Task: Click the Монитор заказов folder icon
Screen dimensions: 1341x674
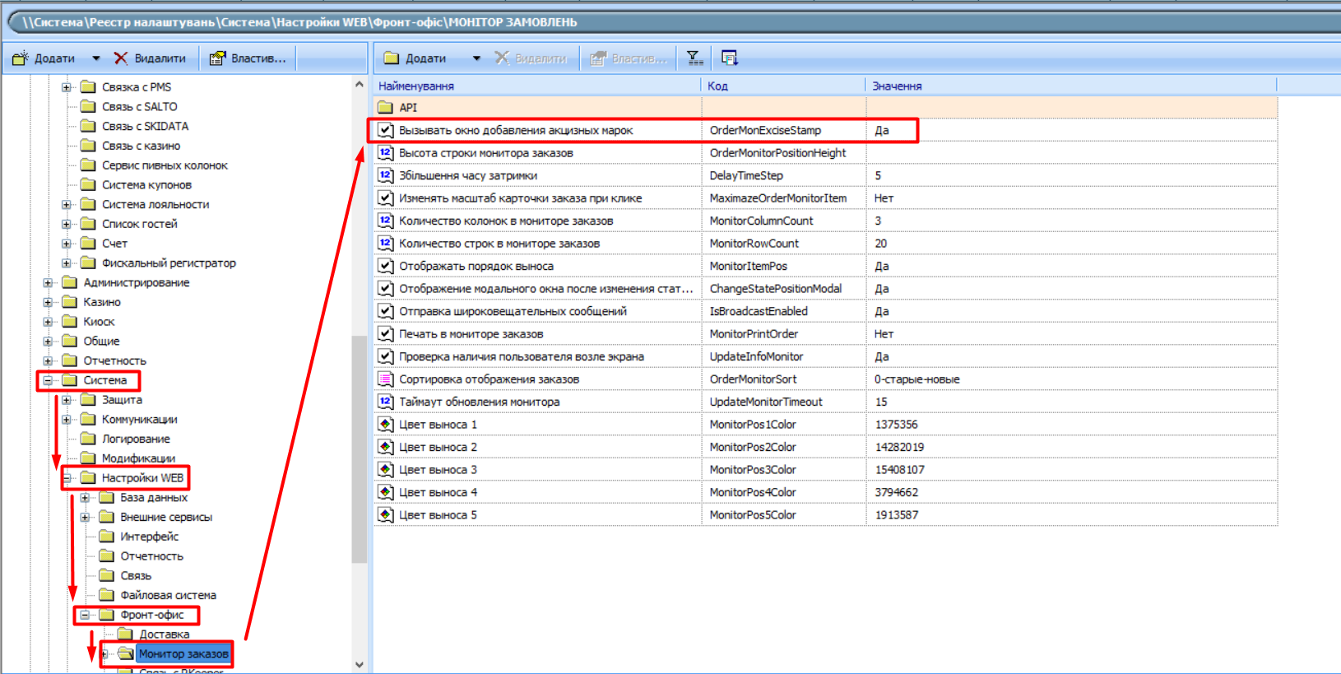Action: 125,653
